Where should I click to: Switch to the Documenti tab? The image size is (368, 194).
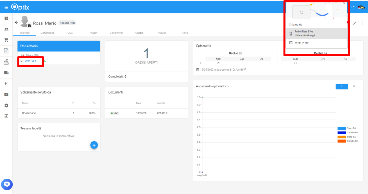tap(116, 33)
